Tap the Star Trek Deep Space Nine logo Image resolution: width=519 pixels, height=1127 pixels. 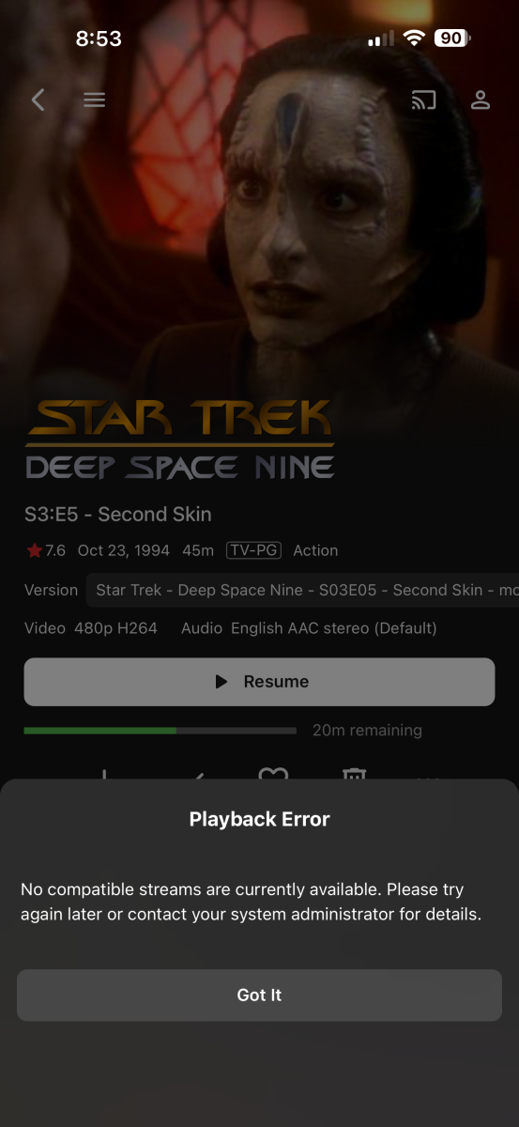point(179,439)
